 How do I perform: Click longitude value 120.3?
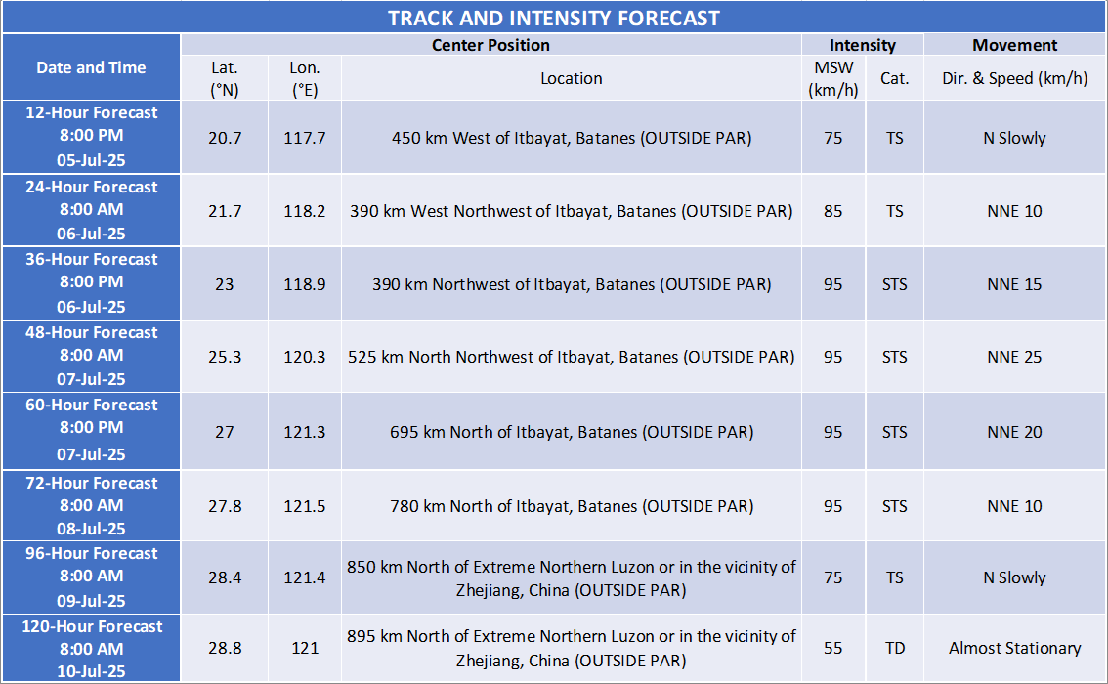click(x=305, y=357)
